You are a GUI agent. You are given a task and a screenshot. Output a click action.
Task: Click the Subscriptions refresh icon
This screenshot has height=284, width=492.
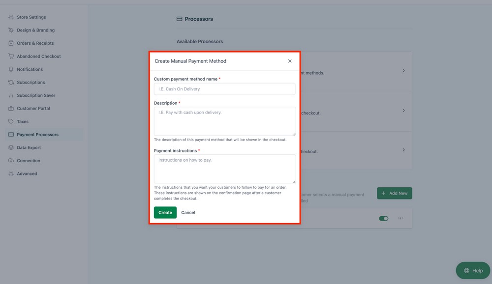click(x=11, y=82)
